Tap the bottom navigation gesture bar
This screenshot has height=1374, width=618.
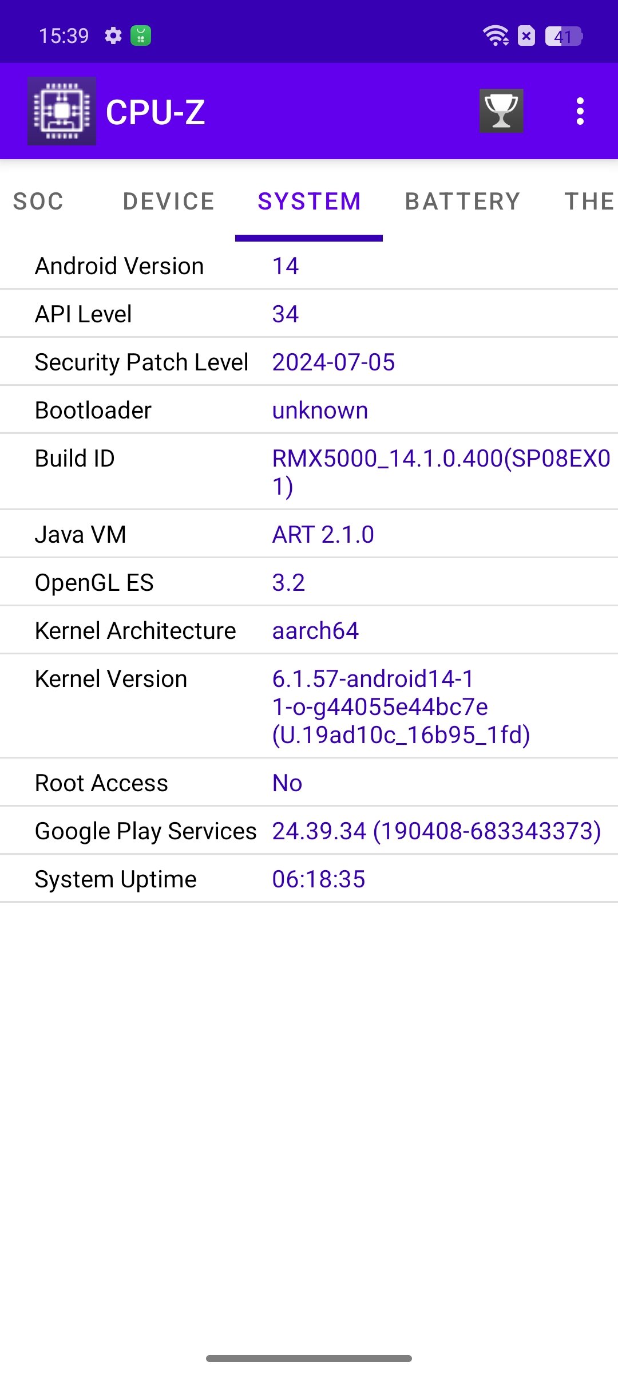tap(309, 1359)
